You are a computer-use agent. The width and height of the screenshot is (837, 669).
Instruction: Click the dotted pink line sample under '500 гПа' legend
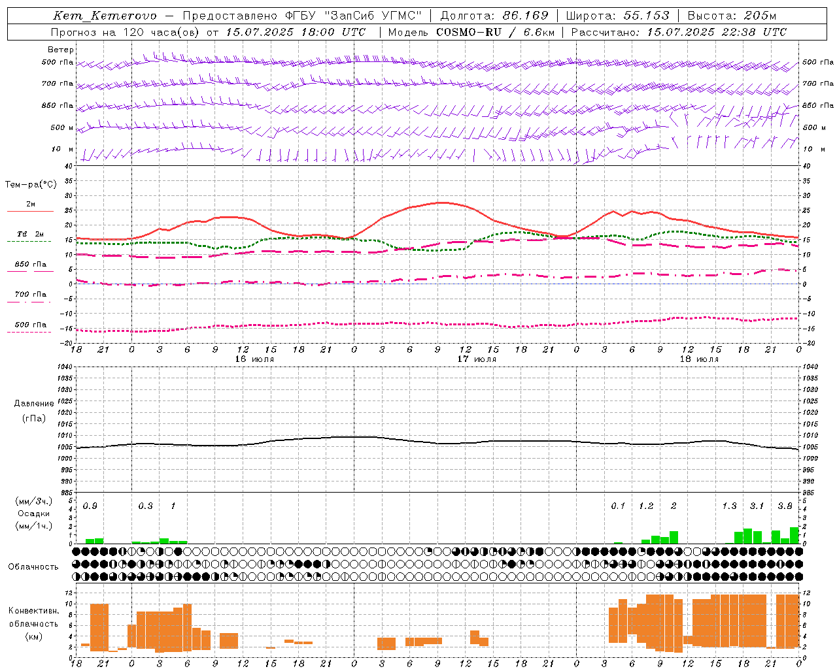[x=29, y=333]
